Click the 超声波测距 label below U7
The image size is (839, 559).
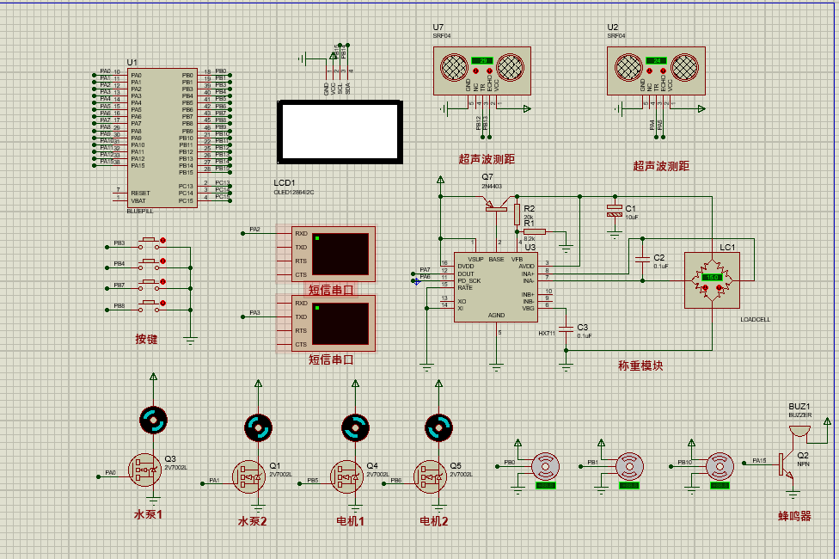tap(487, 159)
